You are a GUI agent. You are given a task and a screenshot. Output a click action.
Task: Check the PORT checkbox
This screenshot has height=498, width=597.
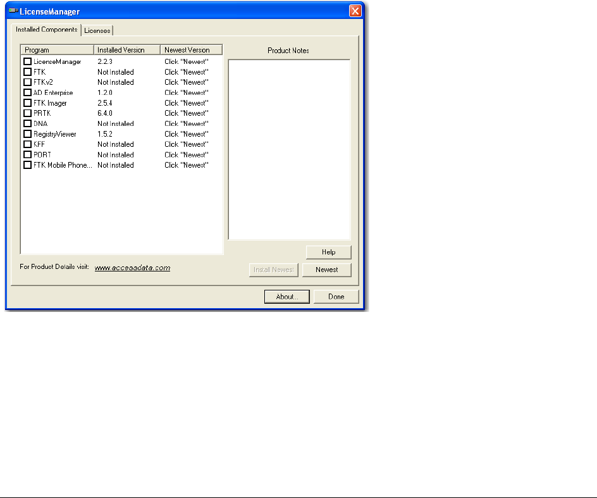[x=27, y=154]
